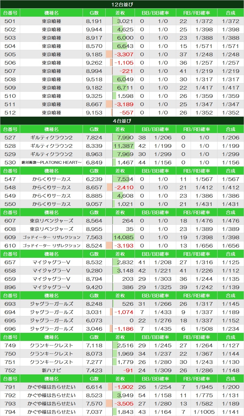Click RB probability 1/945
The image size is (244, 416).
pyautogui.click(x=204, y=387)
